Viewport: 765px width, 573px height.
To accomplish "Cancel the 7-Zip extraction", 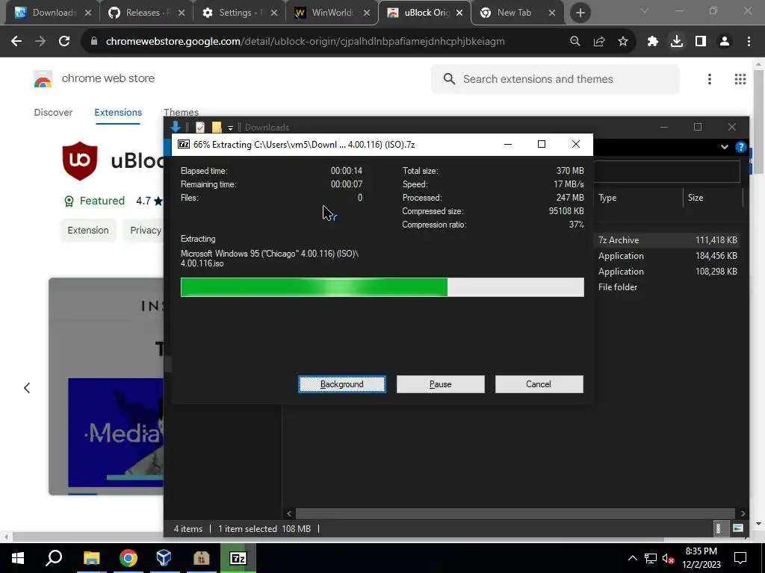I will point(539,384).
